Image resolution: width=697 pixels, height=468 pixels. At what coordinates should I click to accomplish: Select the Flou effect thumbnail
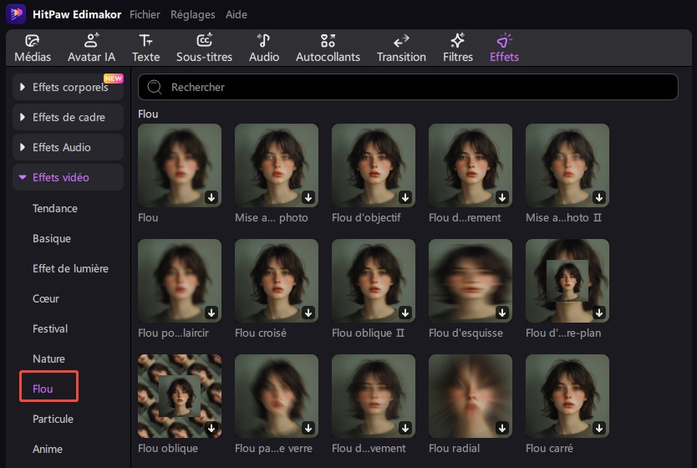tap(180, 165)
